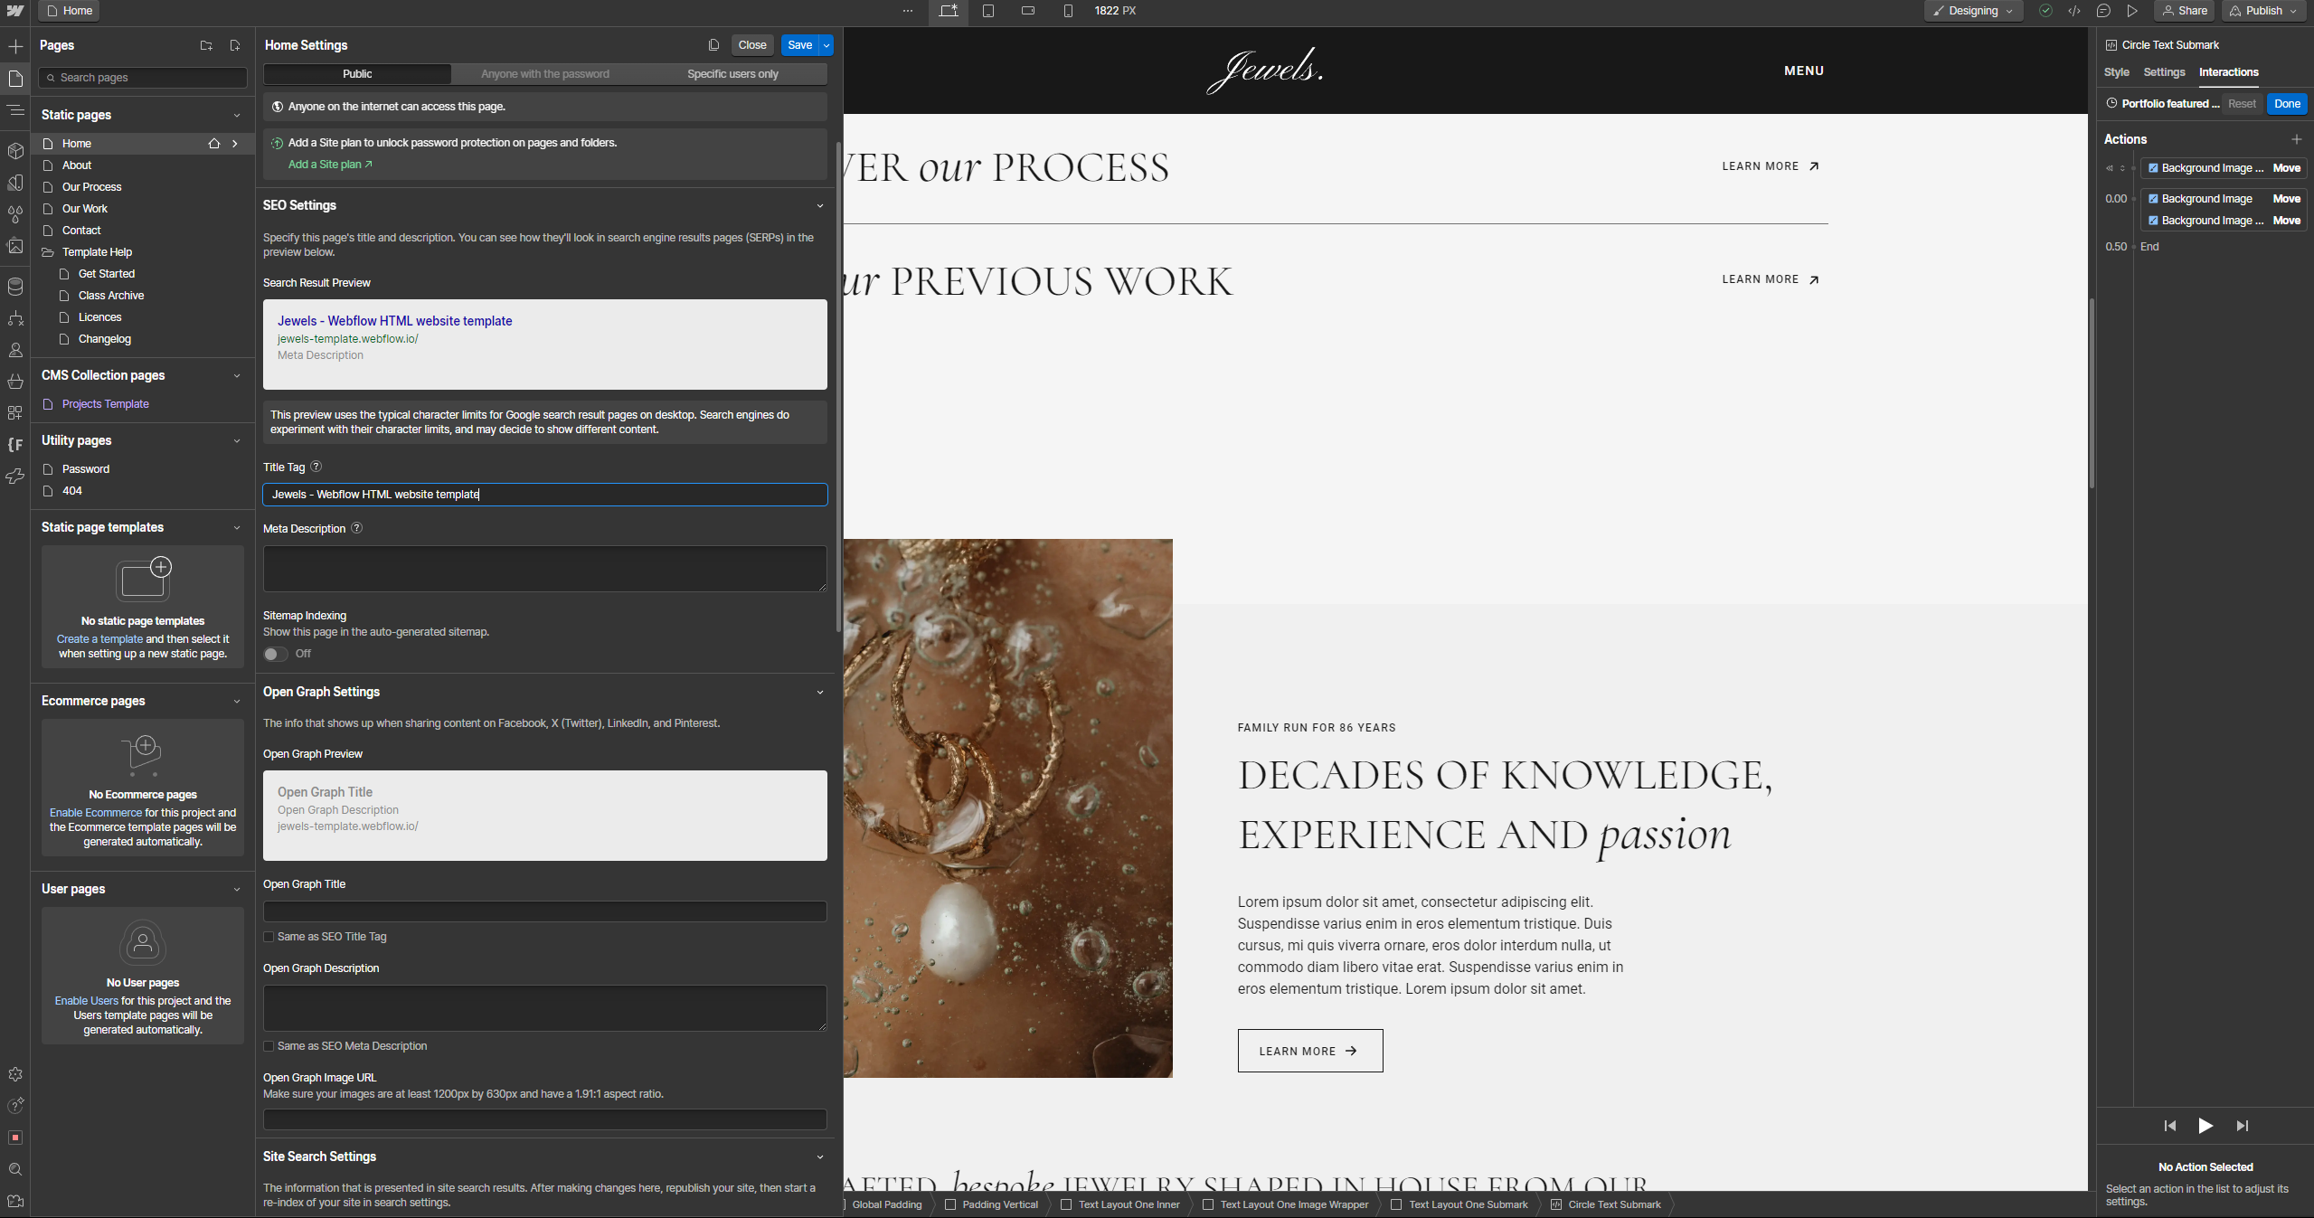The image size is (2314, 1218).
Task: Switch to the Style tab
Action: (x=2116, y=72)
